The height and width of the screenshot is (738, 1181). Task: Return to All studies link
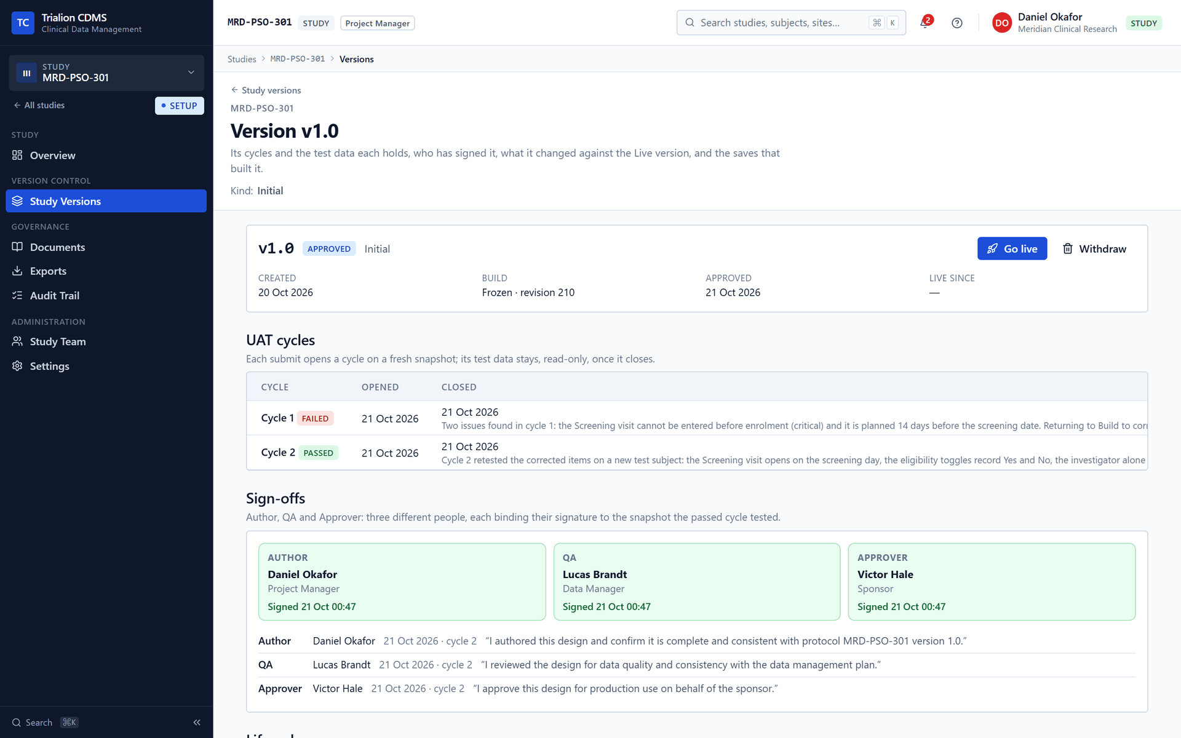[39, 105]
